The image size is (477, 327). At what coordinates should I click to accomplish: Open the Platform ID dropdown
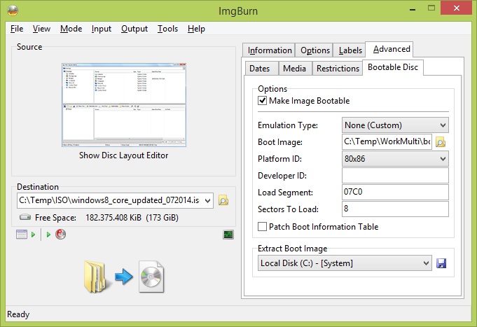[x=395, y=159]
